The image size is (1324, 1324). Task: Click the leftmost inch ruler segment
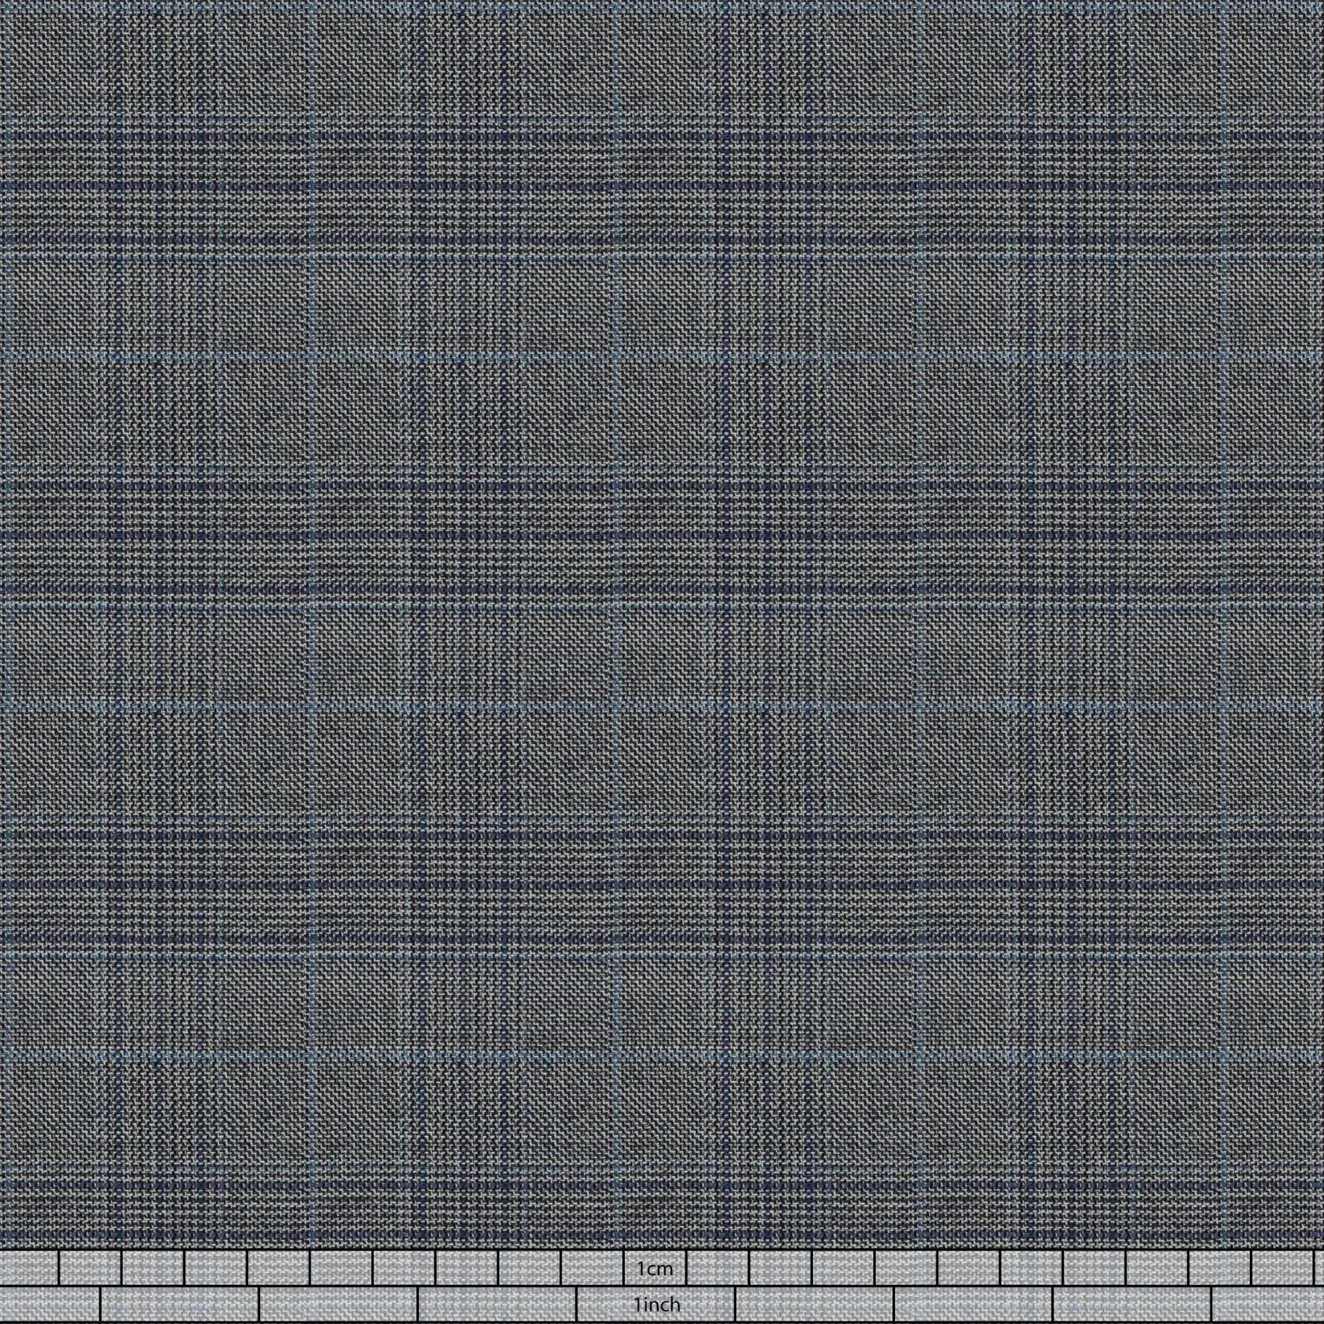[x=50, y=1305]
